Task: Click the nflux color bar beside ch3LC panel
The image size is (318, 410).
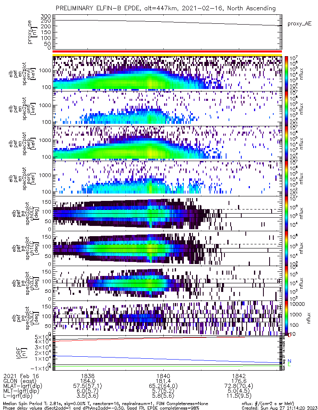Action: (x=286, y=318)
